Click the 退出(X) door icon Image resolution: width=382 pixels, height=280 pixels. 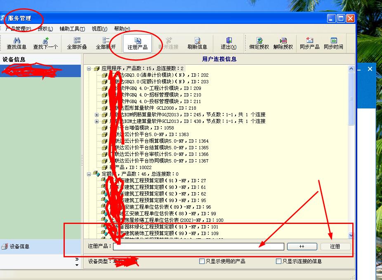tap(229, 40)
